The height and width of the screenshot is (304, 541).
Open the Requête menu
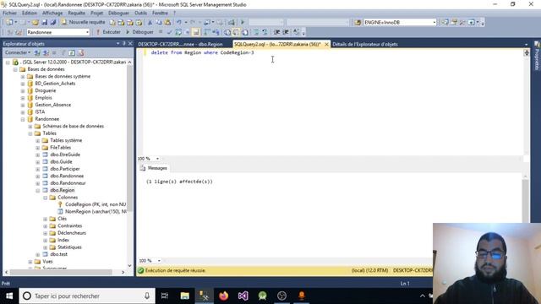76,13
